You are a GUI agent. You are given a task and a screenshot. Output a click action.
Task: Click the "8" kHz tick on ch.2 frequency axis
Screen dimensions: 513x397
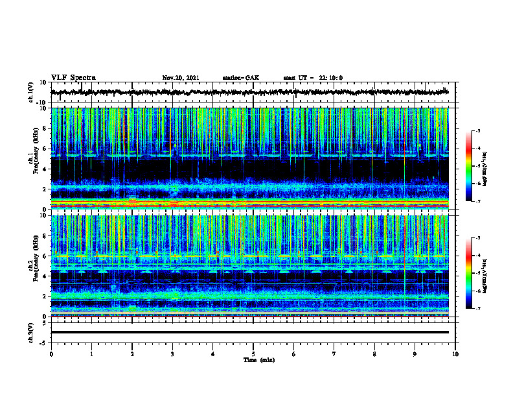tap(45, 236)
